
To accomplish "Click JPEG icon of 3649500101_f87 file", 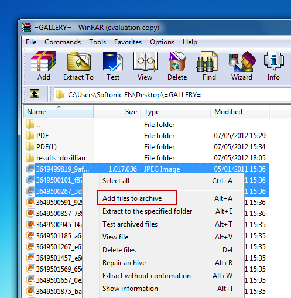I will (x=30, y=180).
